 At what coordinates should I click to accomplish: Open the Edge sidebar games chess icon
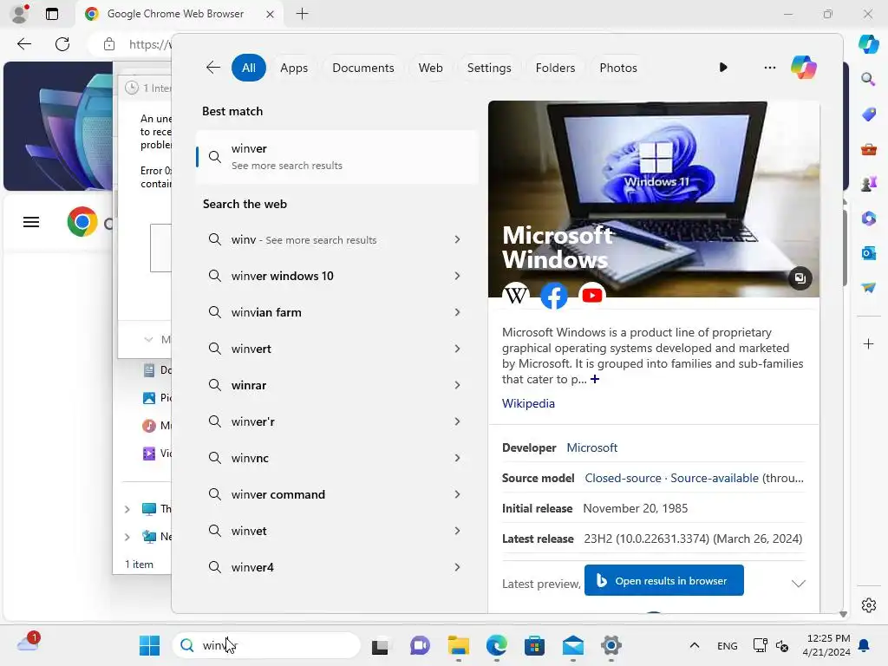pyautogui.click(x=868, y=184)
